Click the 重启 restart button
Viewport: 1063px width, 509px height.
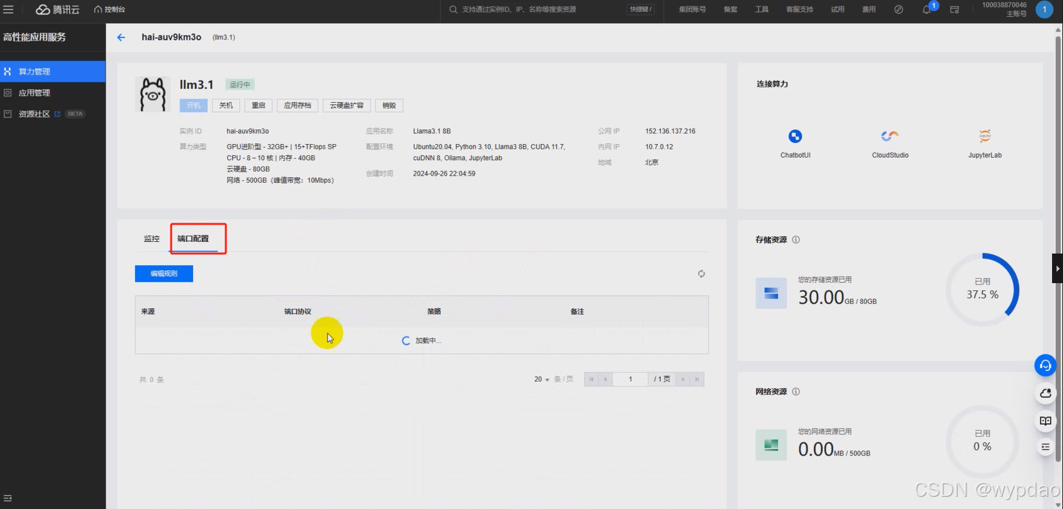(259, 106)
